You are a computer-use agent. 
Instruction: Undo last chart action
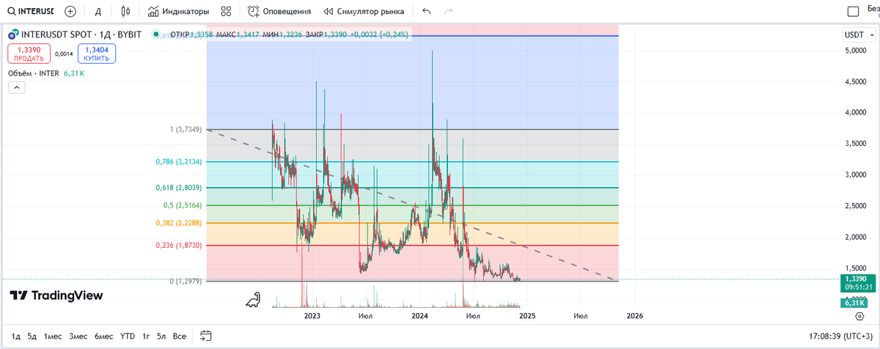[x=427, y=12]
